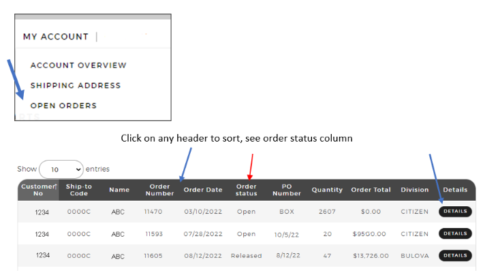Click the BULOVA division cell
Image resolution: width=483 pixels, height=277 pixels.
pyautogui.click(x=415, y=256)
